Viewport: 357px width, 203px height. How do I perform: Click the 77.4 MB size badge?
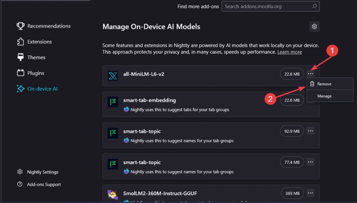click(x=292, y=162)
